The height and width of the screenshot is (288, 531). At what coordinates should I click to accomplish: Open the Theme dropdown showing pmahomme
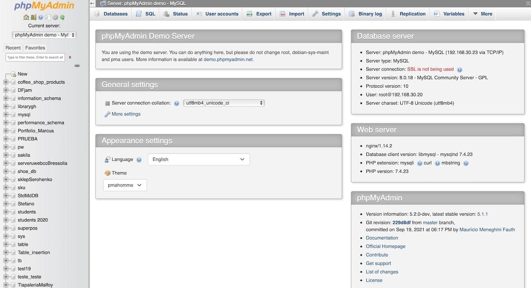[124, 185]
